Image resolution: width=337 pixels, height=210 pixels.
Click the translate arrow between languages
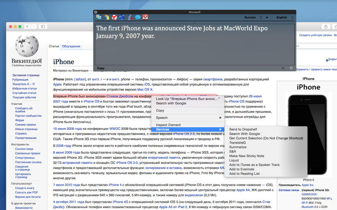click(x=267, y=17)
